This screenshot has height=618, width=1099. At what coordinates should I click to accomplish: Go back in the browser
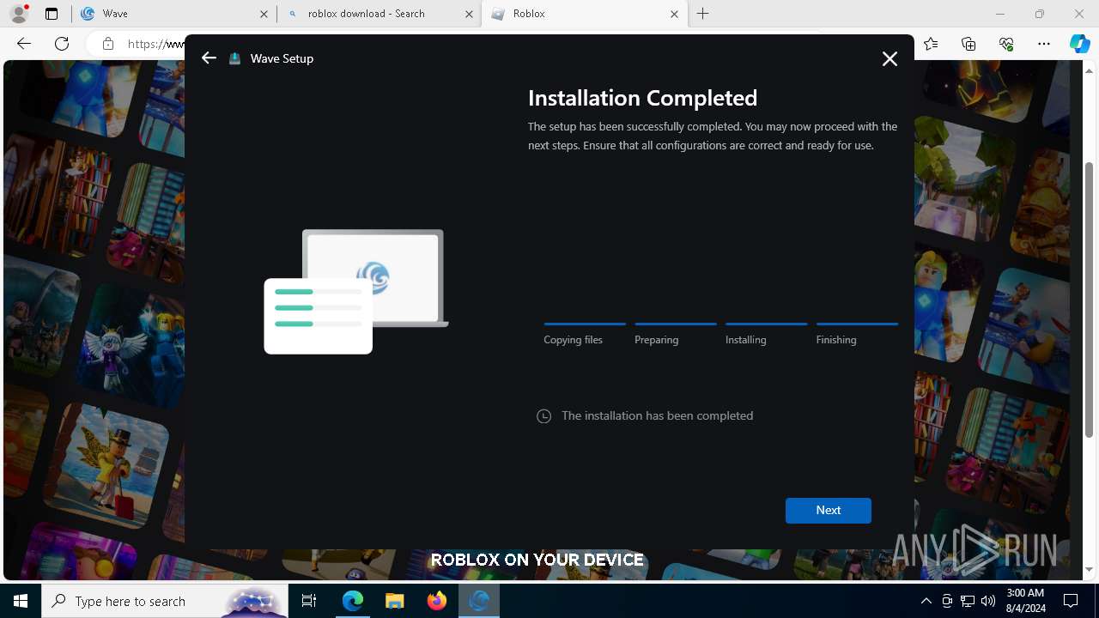[24, 44]
